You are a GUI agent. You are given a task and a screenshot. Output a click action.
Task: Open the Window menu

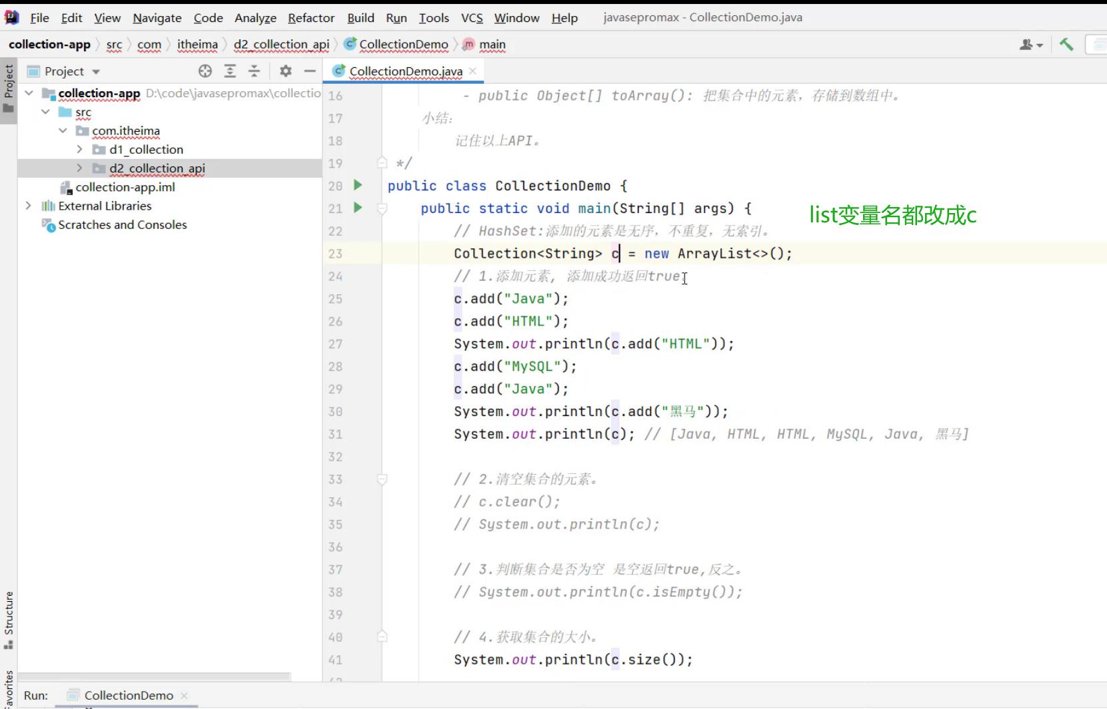tap(517, 18)
